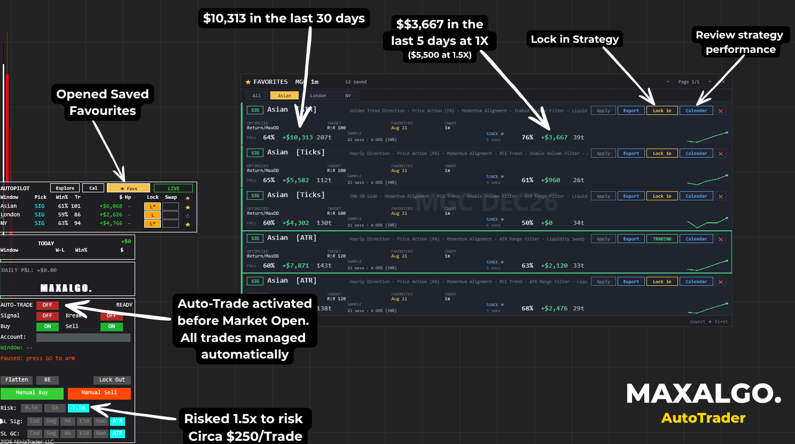Lock in the Asian strategy showing +$10,313
Image resolution: width=795 pixels, height=444 pixels.
662,111
